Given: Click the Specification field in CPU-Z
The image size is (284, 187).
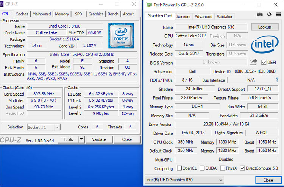Looking at the screenshot, I should tap(82, 54).
